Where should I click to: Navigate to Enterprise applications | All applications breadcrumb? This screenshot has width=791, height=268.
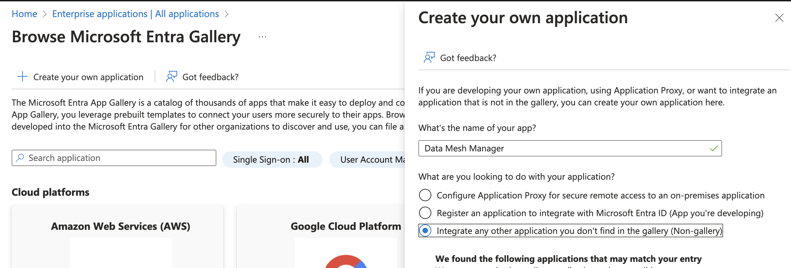click(135, 14)
